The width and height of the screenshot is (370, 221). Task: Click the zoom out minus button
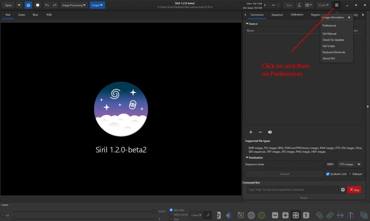click(275, 215)
